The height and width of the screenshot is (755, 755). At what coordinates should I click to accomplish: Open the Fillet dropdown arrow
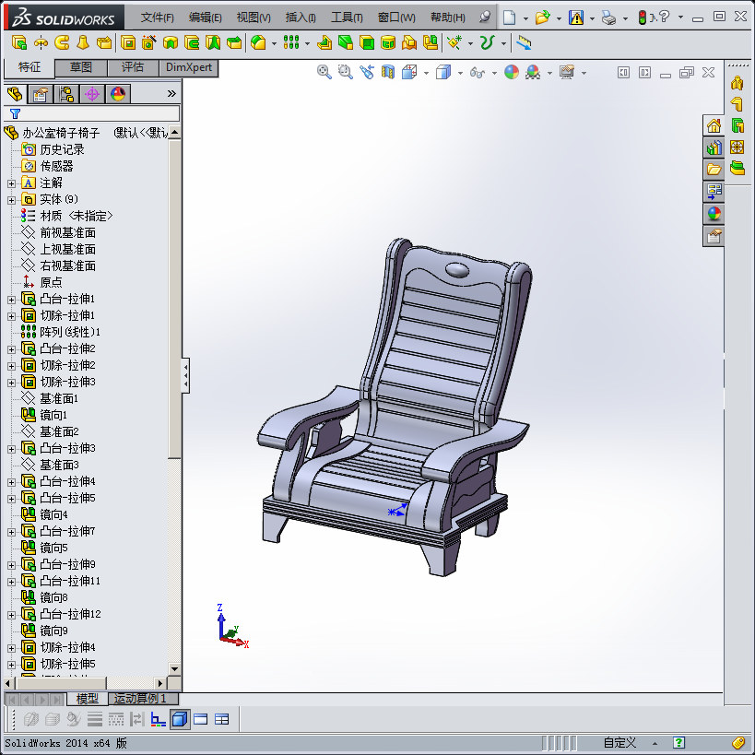(274, 44)
